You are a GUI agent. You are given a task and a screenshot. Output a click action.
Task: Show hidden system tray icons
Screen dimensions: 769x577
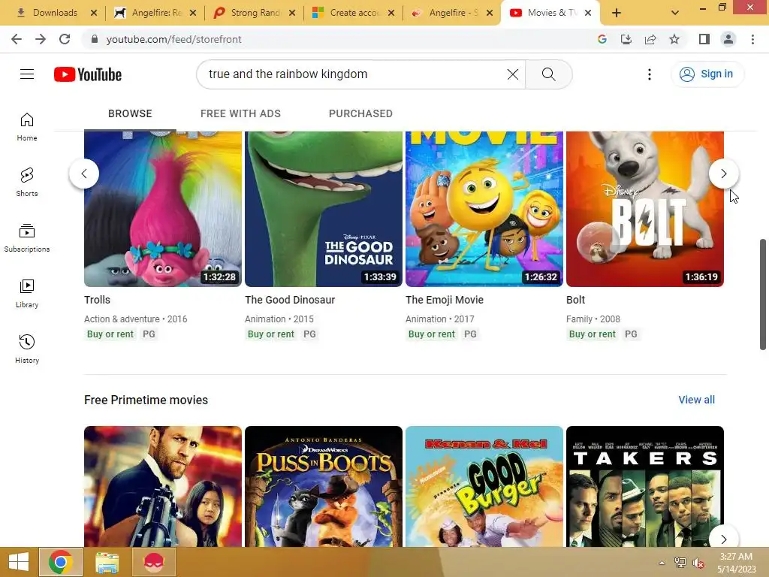[x=662, y=562]
